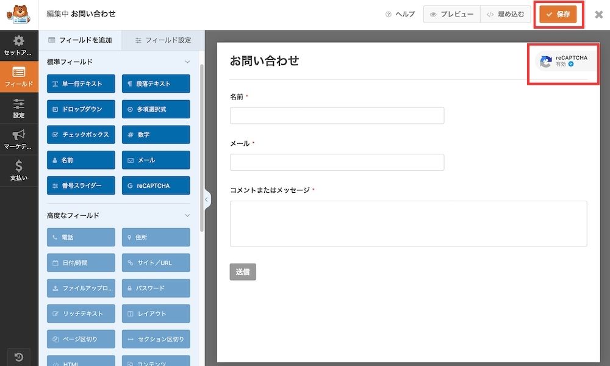
Task: Click the メール field label in preview
Action: [x=240, y=143]
